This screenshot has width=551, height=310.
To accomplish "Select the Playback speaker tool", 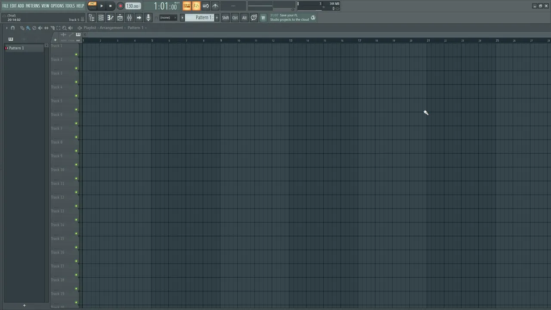I will coord(70,28).
